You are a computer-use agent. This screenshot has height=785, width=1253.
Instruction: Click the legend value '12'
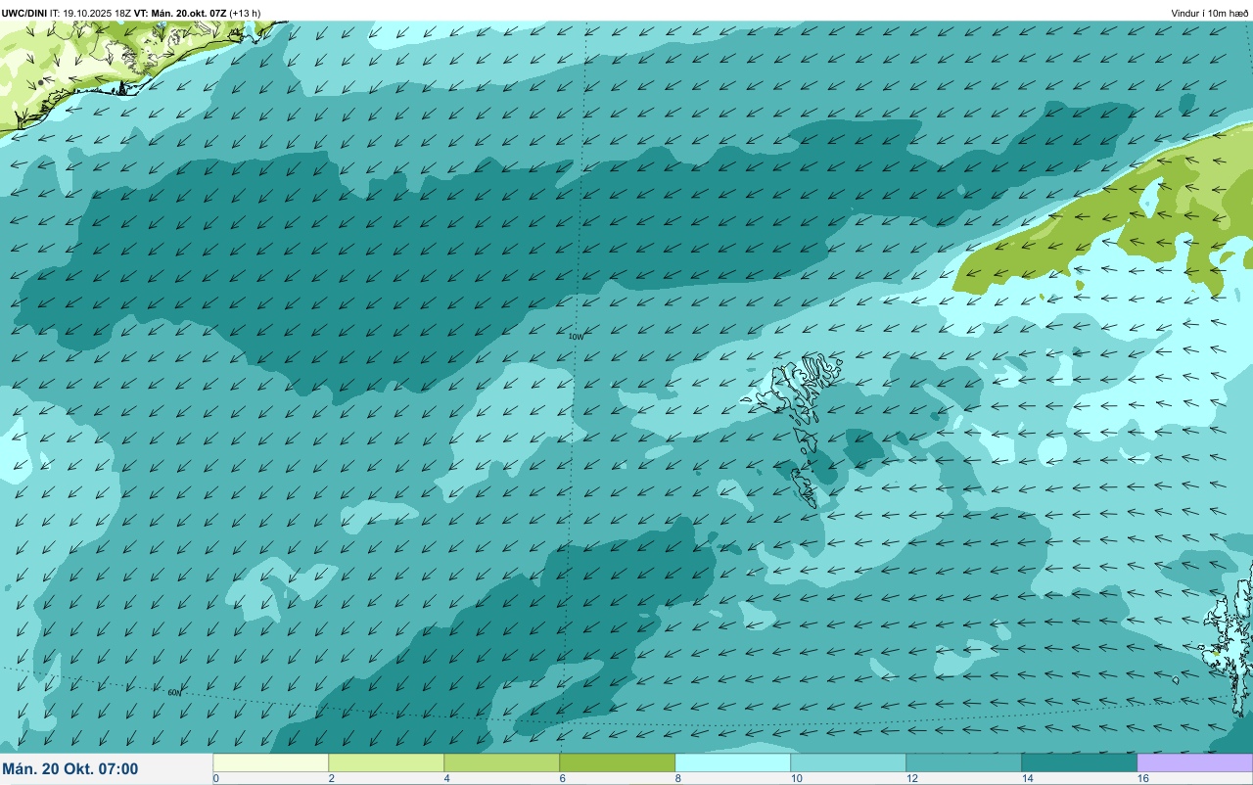pyautogui.click(x=912, y=778)
